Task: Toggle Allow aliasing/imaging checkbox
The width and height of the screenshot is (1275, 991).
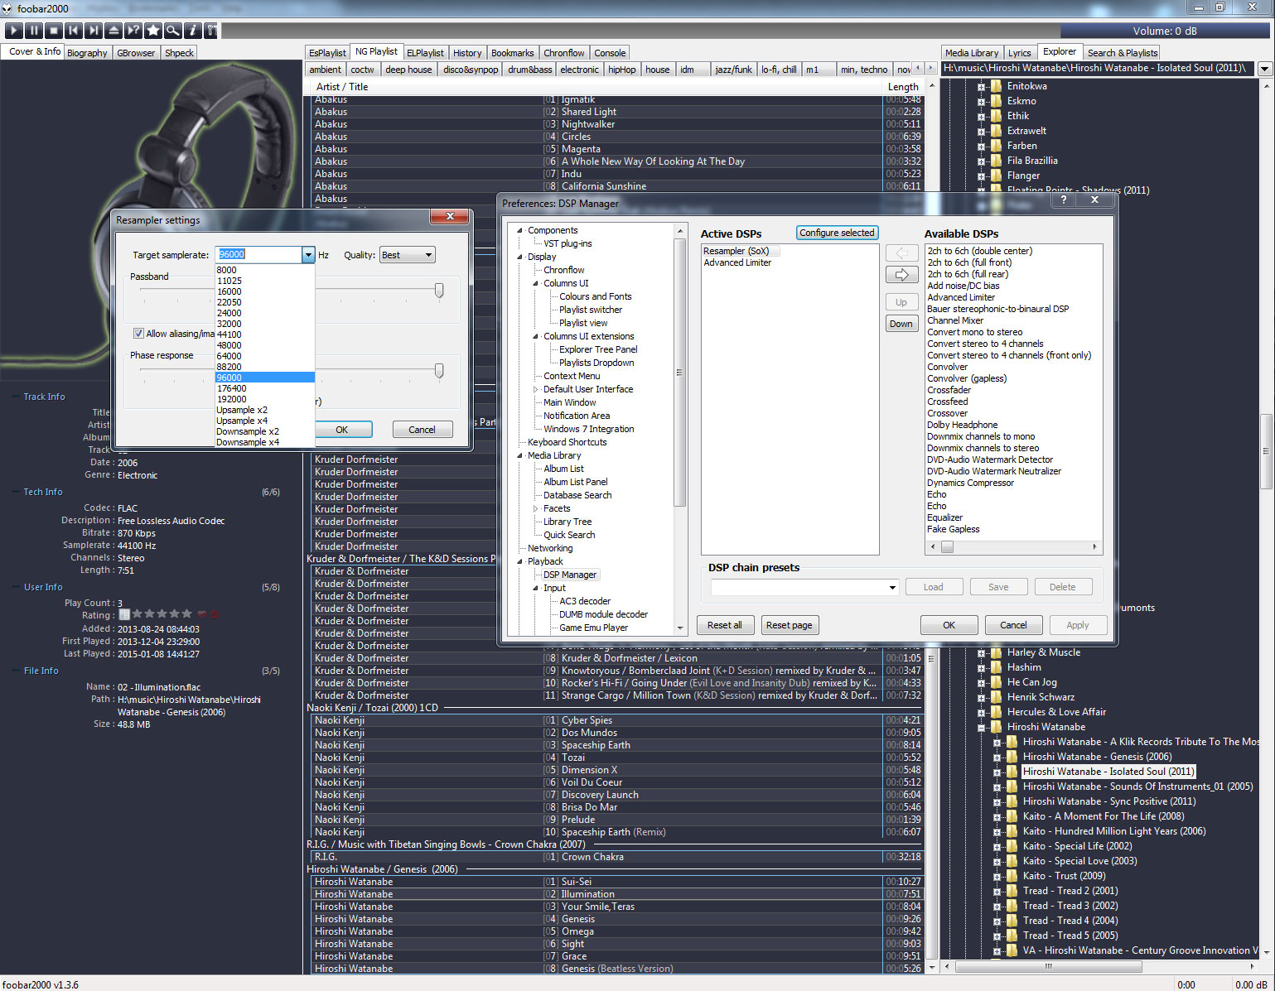Action: (x=138, y=334)
